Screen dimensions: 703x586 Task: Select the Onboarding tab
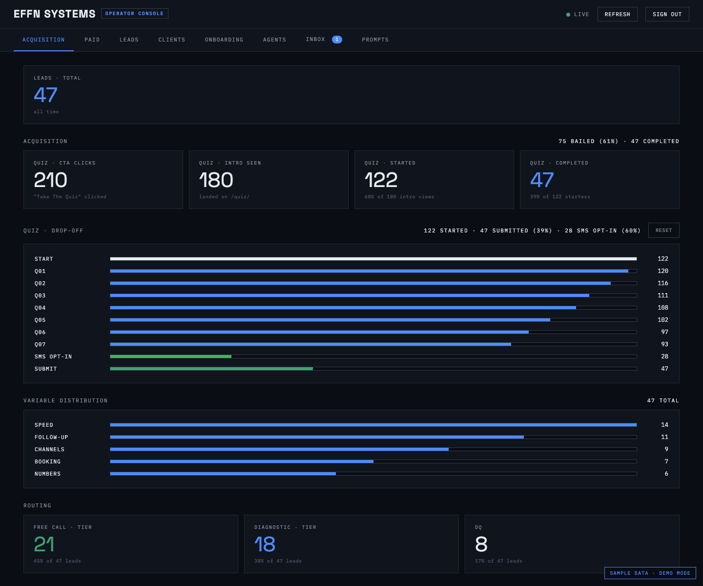(x=224, y=40)
